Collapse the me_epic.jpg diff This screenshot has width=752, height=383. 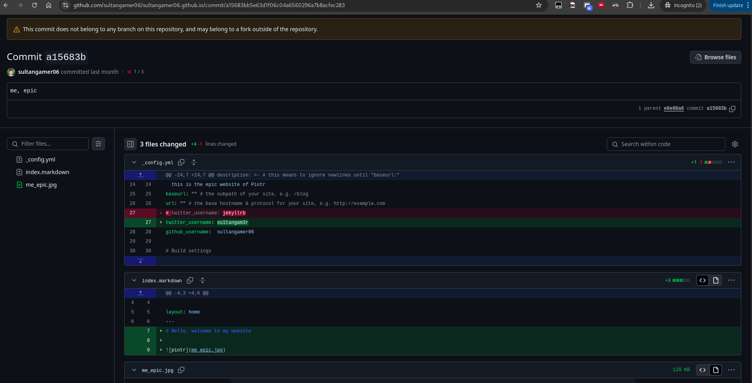click(x=134, y=370)
